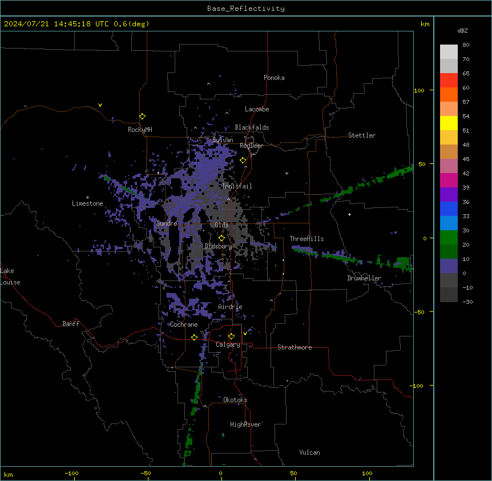Select the purple 36-39 dBZ legend swatch
Image resolution: width=492 pixels, height=481 pixels.
(449, 195)
